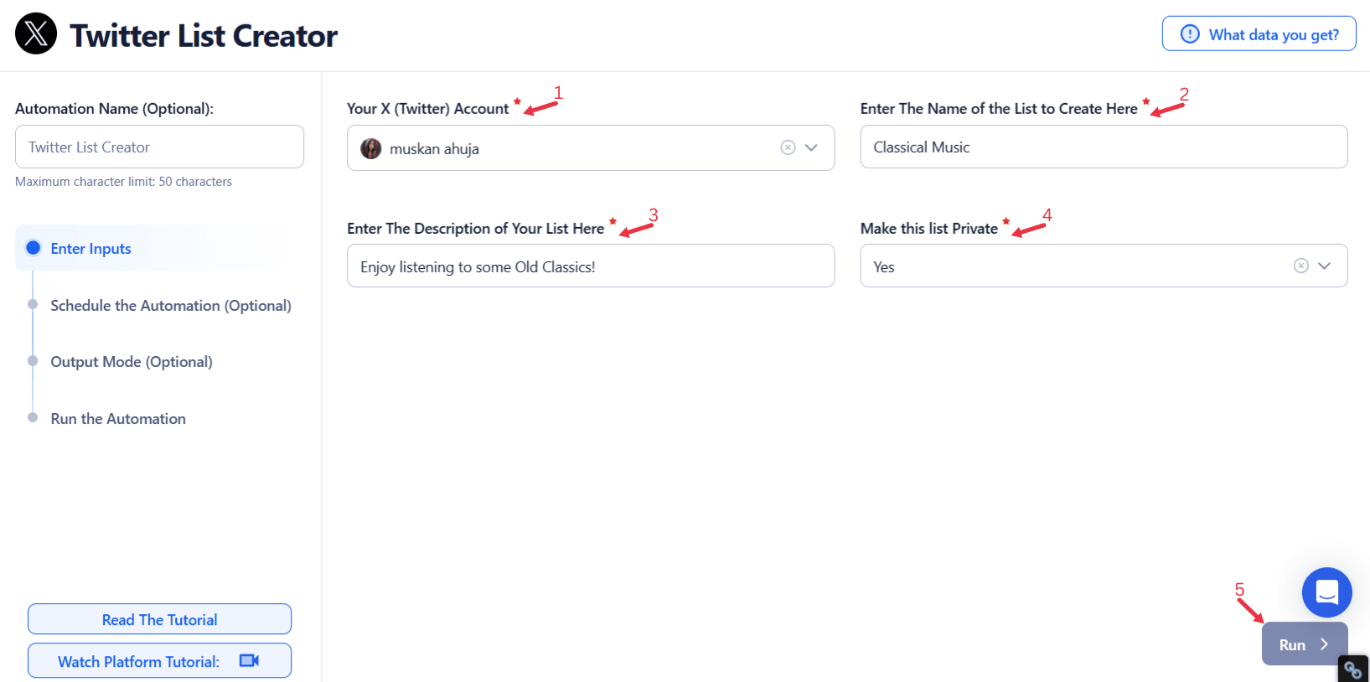Clear the selected Twitter account
This screenshot has width=1370, height=682.
(788, 147)
